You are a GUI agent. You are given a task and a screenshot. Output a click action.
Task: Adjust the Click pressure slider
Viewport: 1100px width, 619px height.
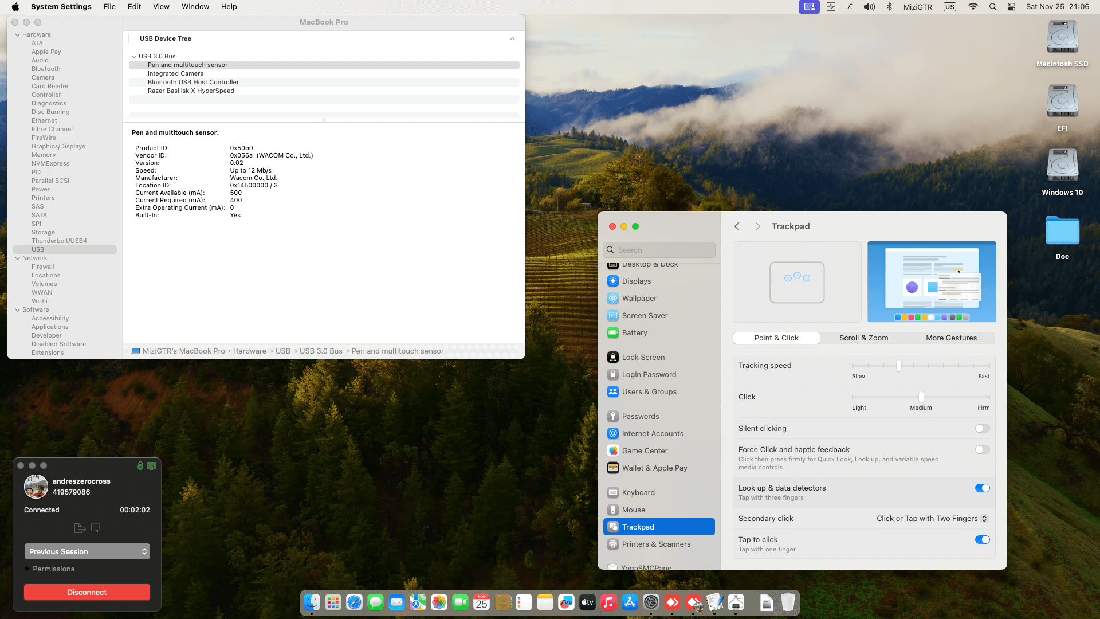[921, 397]
